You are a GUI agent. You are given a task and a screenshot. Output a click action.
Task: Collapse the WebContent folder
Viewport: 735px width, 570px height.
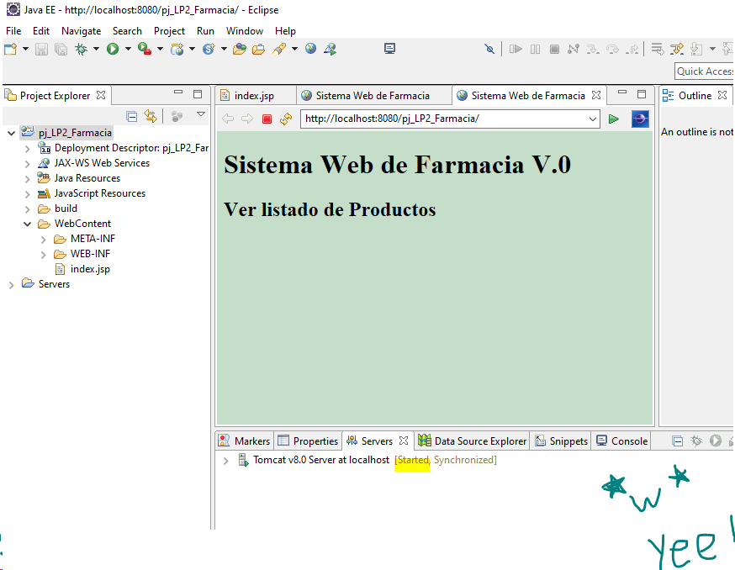(x=27, y=224)
